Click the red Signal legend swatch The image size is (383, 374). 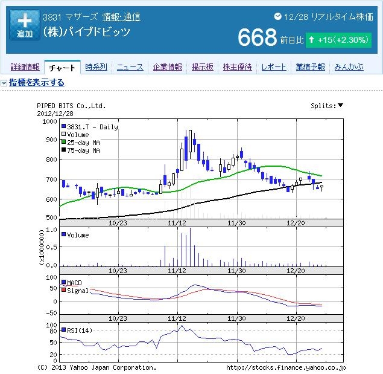point(63,290)
